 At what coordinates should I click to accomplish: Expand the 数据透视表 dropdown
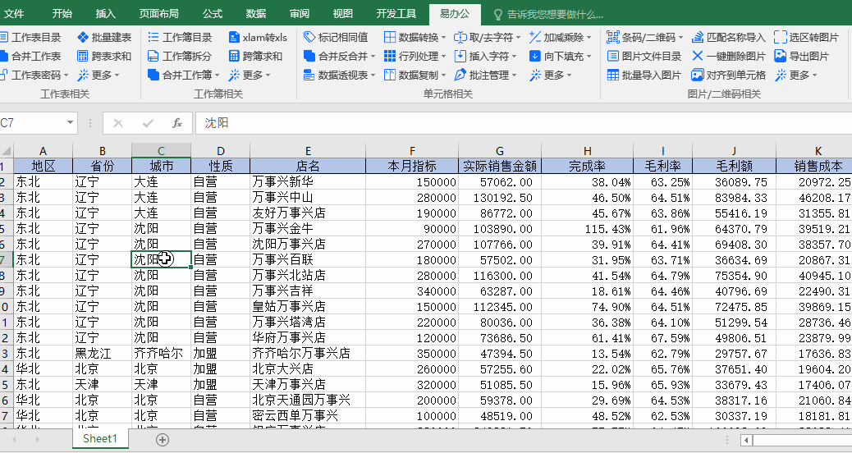click(x=373, y=75)
